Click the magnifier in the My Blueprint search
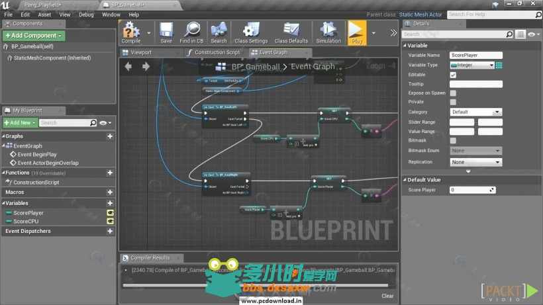The image size is (543, 305). [x=93, y=123]
